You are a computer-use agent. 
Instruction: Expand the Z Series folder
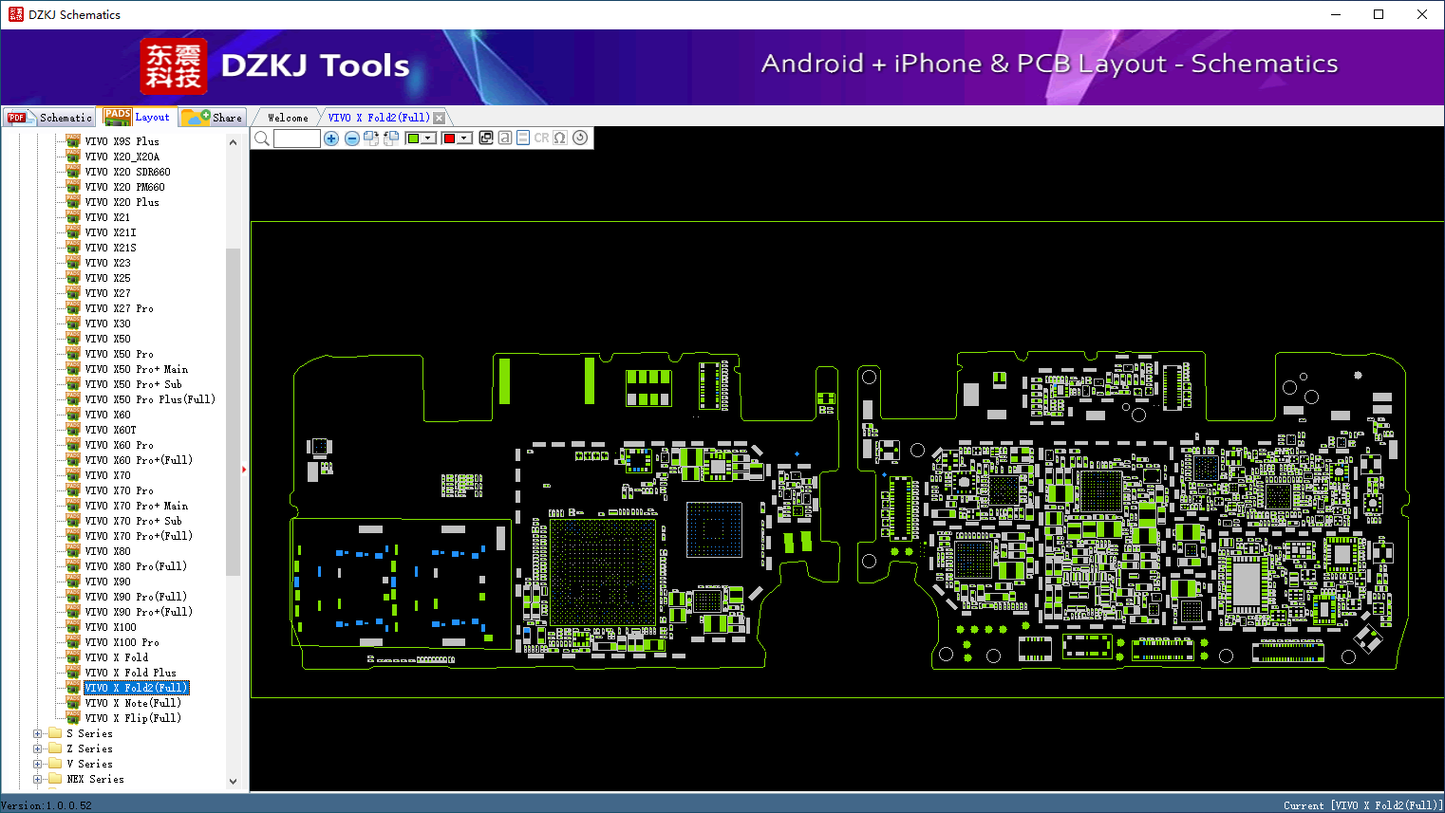click(38, 748)
